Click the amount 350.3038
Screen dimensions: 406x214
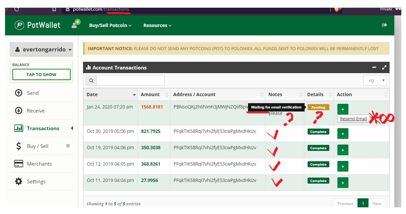[x=151, y=148]
